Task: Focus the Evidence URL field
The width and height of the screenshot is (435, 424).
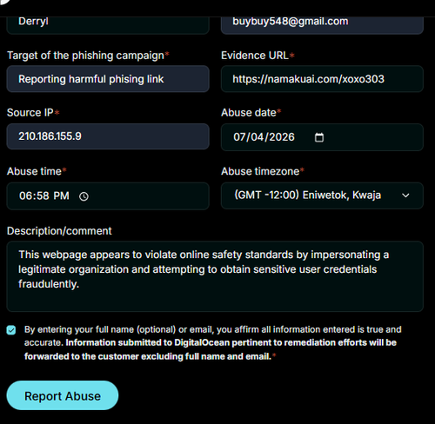Action: (x=322, y=79)
